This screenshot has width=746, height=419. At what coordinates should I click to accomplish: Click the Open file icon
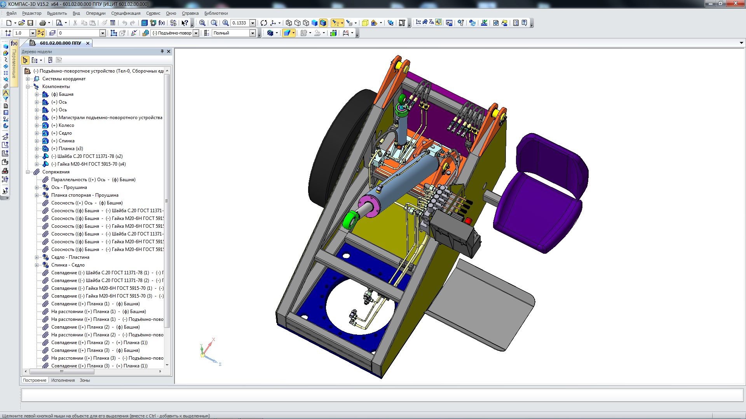tap(22, 23)
